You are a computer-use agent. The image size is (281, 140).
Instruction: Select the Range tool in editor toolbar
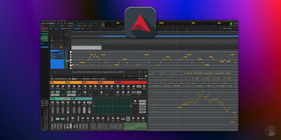point(67,28)
